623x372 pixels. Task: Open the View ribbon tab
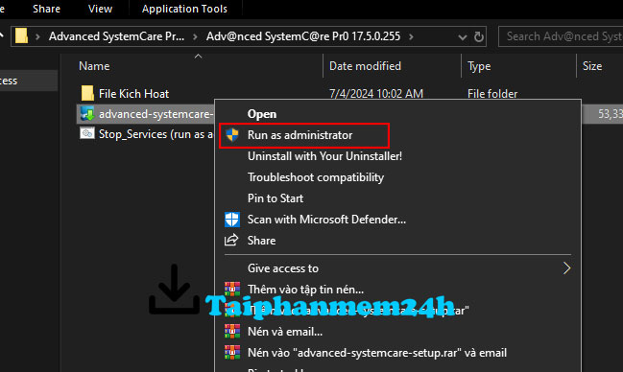pos(100,9)
